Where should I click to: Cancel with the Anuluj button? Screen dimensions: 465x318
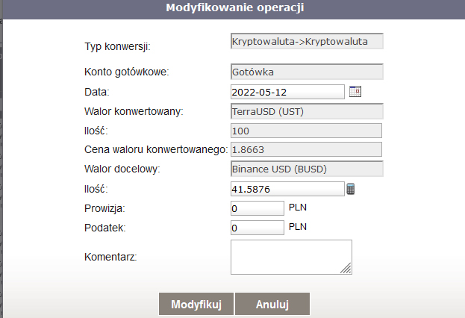[272, 305]
